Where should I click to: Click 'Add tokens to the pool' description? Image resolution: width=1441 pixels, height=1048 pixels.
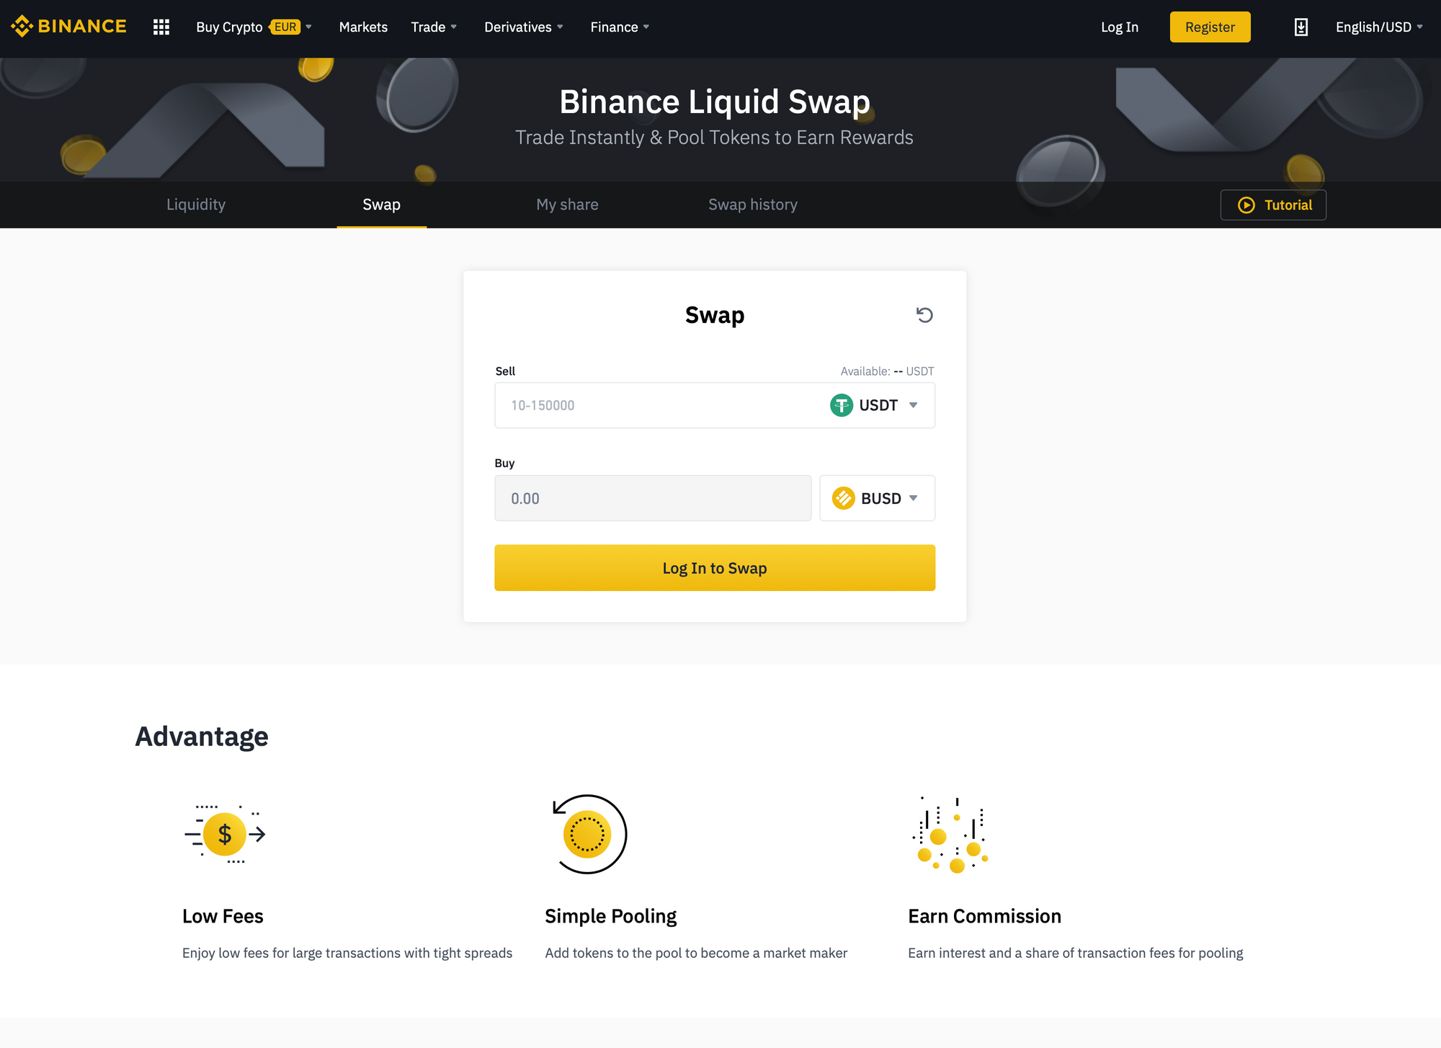pos(696,953)
